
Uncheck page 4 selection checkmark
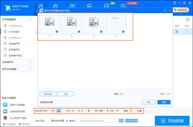coord(123,32)
